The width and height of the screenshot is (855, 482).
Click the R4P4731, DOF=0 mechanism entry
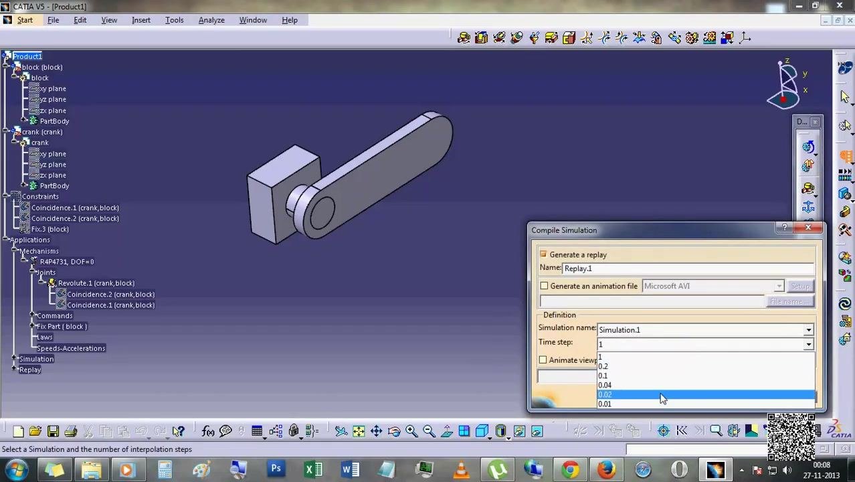coord(67,262)
